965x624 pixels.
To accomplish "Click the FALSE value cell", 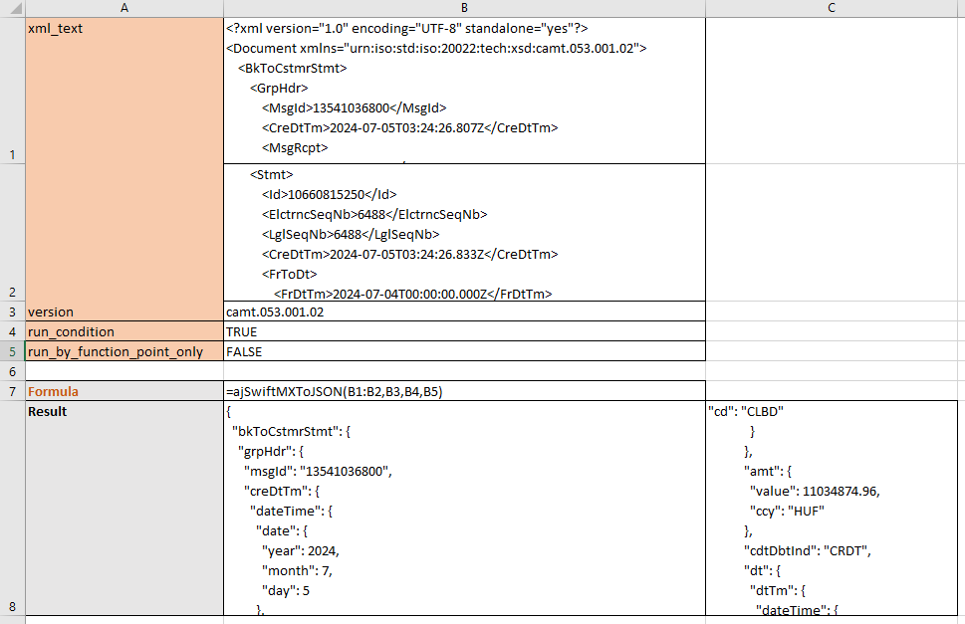I will [x=464, y=351].
